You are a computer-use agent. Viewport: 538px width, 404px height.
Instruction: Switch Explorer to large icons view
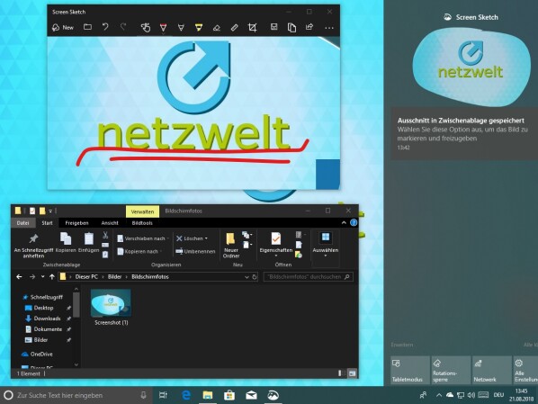coord(353,373)
